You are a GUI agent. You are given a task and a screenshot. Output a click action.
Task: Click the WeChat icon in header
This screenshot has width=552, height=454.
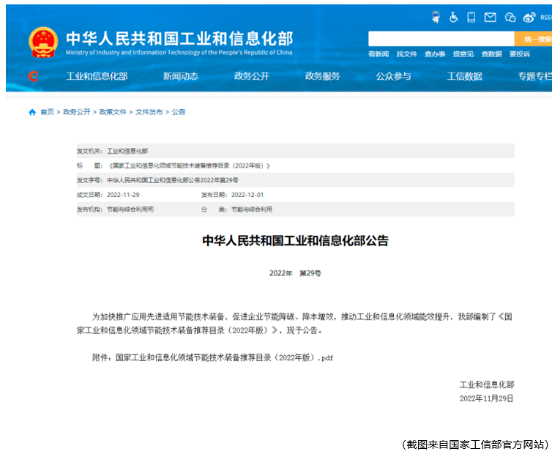tap(510, 17)
